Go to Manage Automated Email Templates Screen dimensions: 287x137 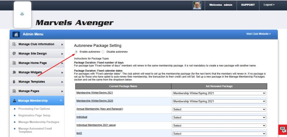35,130
